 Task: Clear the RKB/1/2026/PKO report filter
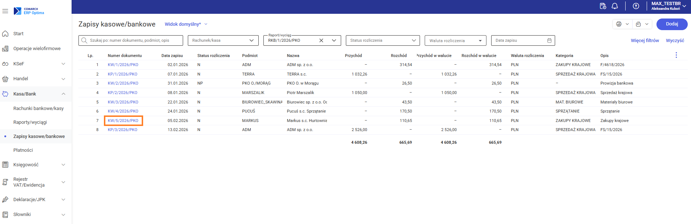321,41
